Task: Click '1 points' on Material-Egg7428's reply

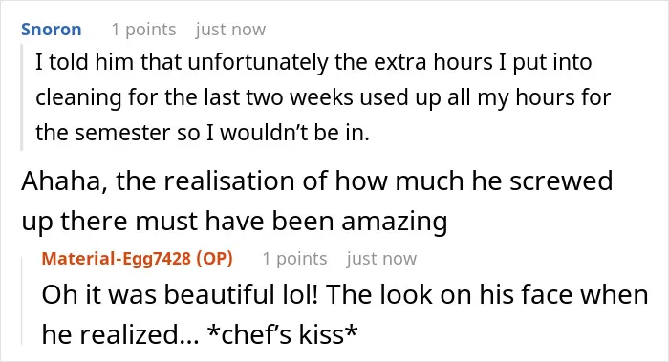Action: [294, 259]
